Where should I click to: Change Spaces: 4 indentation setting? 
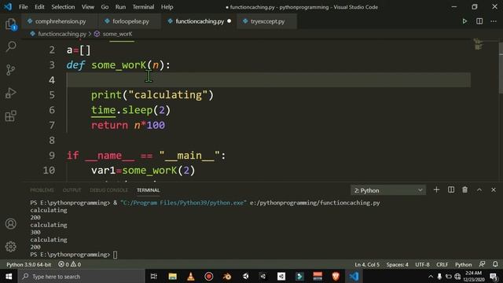pyautogui.click(x=397, y=264)
